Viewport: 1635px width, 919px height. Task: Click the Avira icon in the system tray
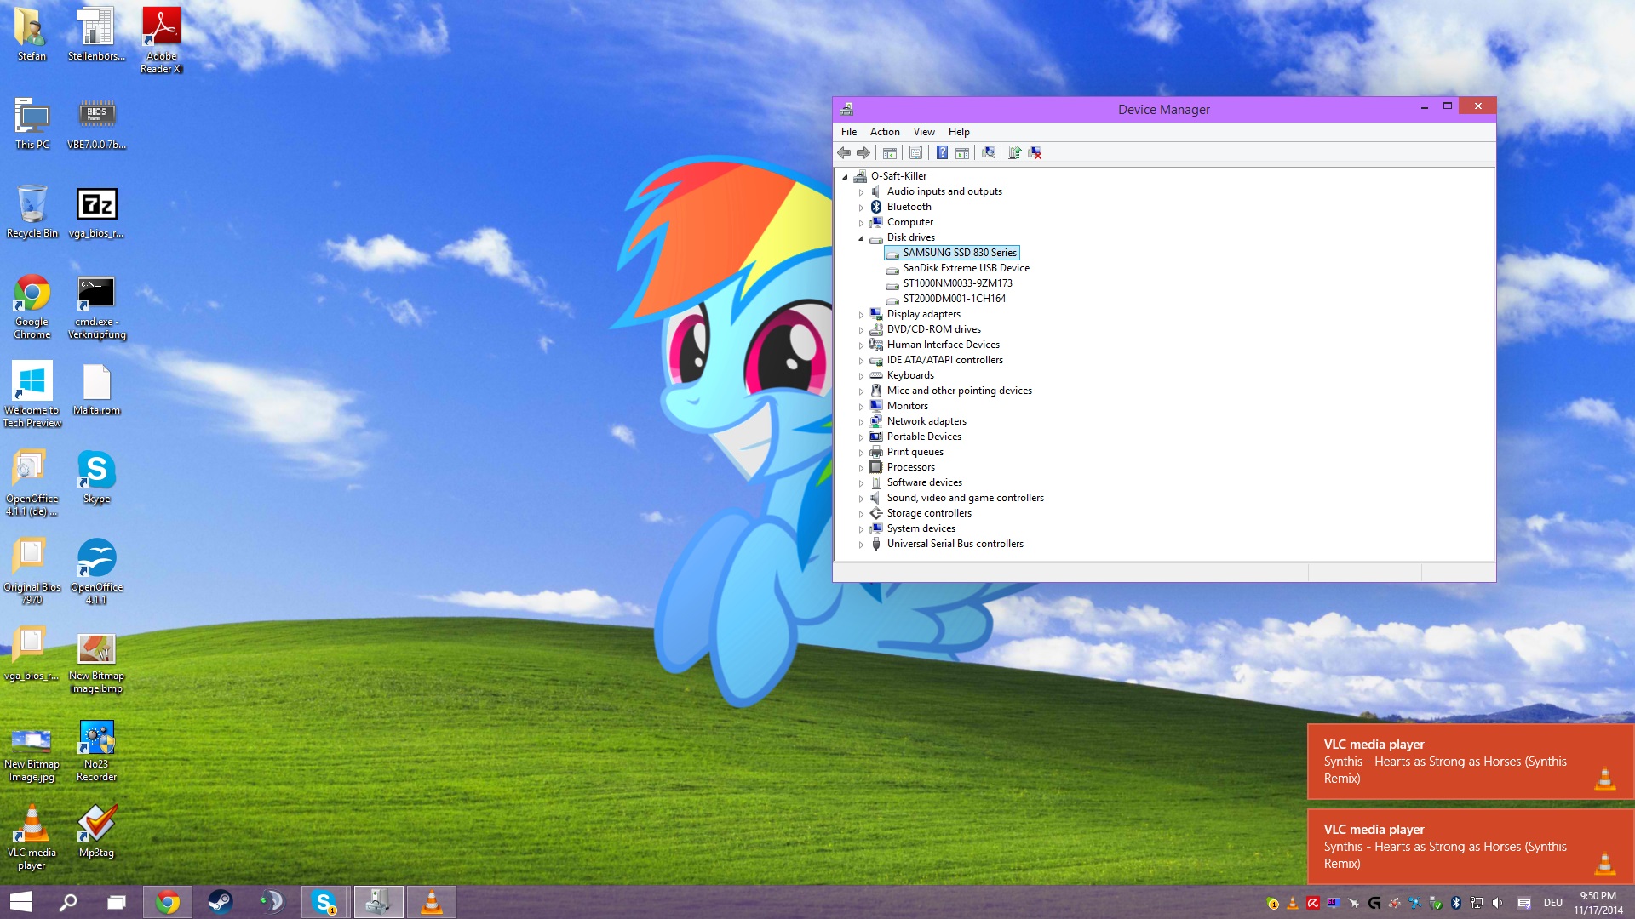(x=1313, y=903)
